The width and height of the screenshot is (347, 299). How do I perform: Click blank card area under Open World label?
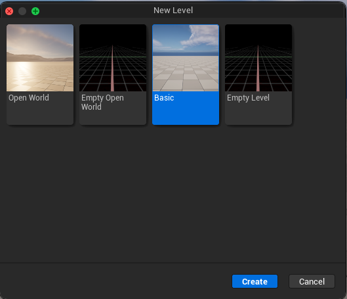pyautogui.click(x=40, y=114)
